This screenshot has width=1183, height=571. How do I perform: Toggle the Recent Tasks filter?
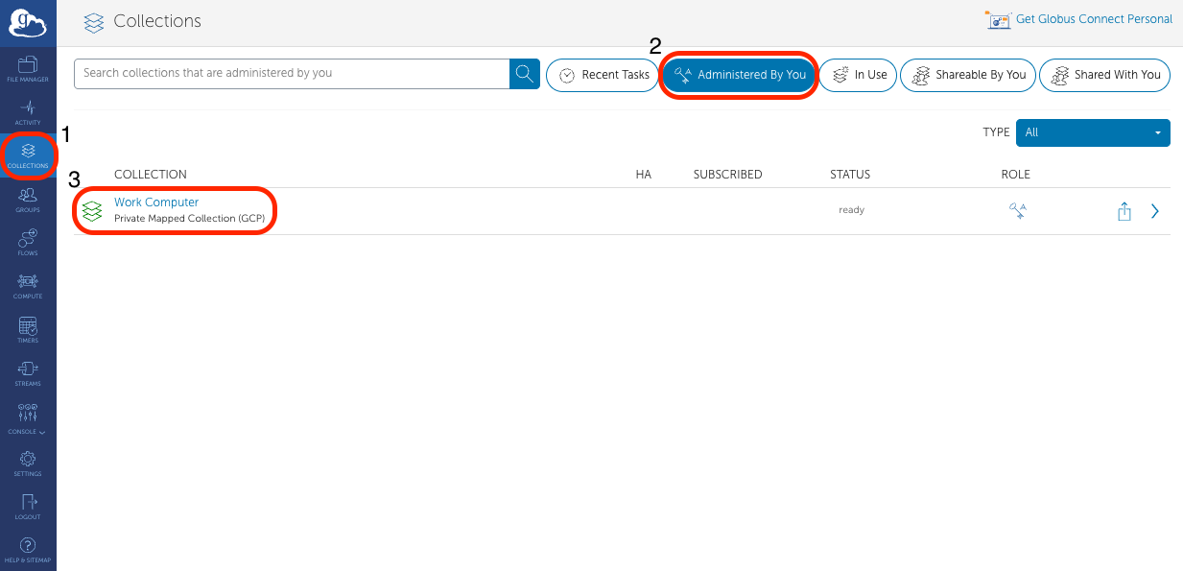(x=603, y=75)
